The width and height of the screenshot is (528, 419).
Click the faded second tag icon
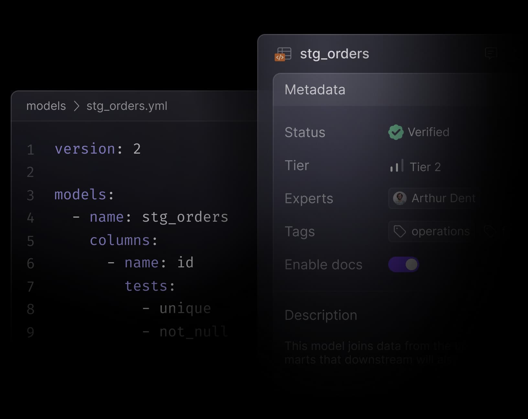tap(489, 231)
